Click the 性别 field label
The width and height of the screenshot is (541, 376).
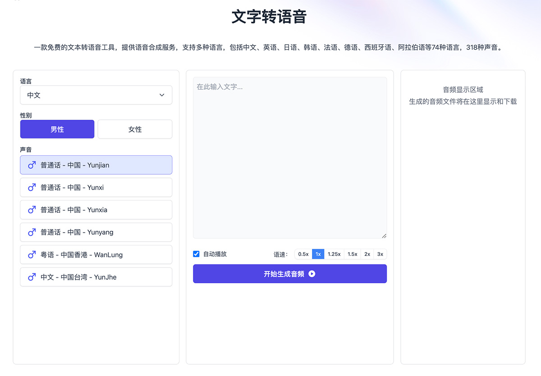(26, 115)
